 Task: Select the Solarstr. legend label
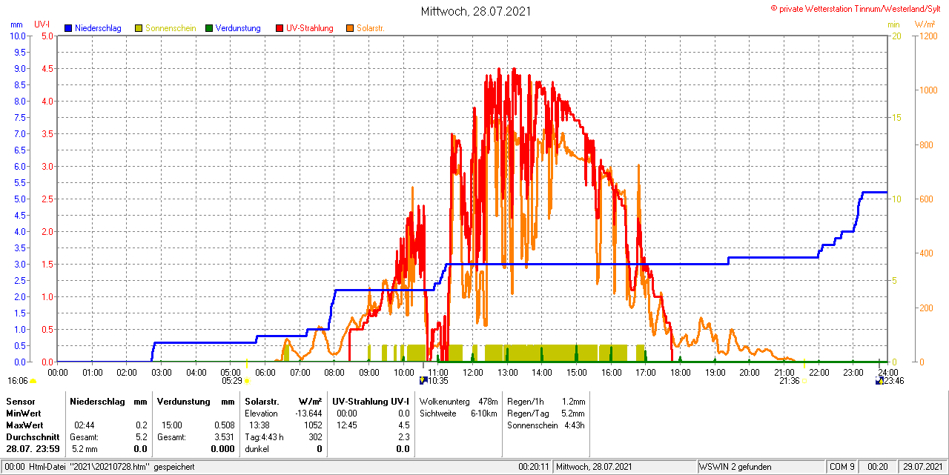pyautogui.click(x=370, y=28)
